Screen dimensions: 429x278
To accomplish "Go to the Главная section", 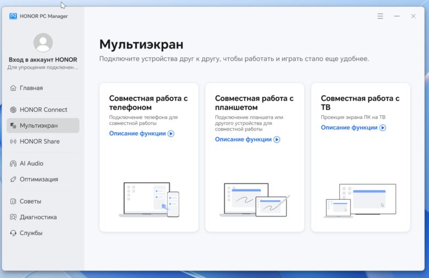I will point(43,88).
